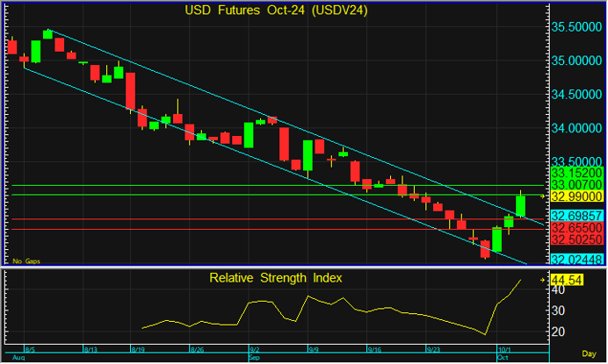
Task: Click the red 32.50250 support price label
Action: point(576,239)
